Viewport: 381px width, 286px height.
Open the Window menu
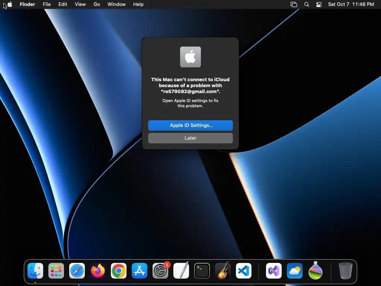point(116,4)
